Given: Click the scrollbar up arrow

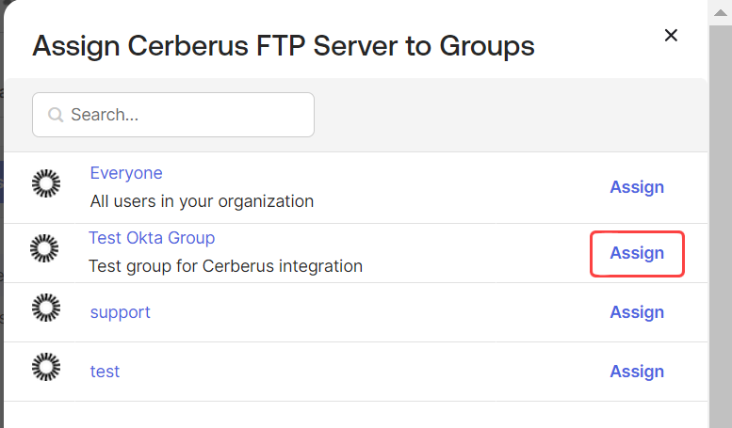Looking at the screenshot, I should click(721, 12).
